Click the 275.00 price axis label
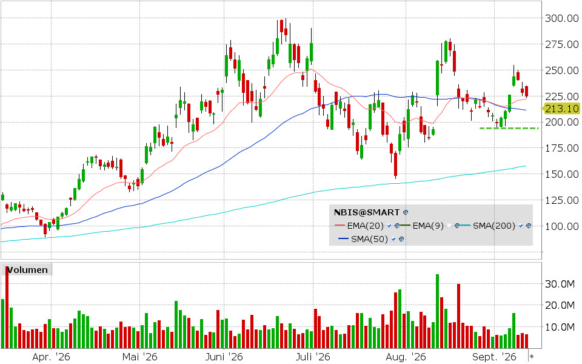This screenshot has width=582, height=364. [x=561, y=44]
